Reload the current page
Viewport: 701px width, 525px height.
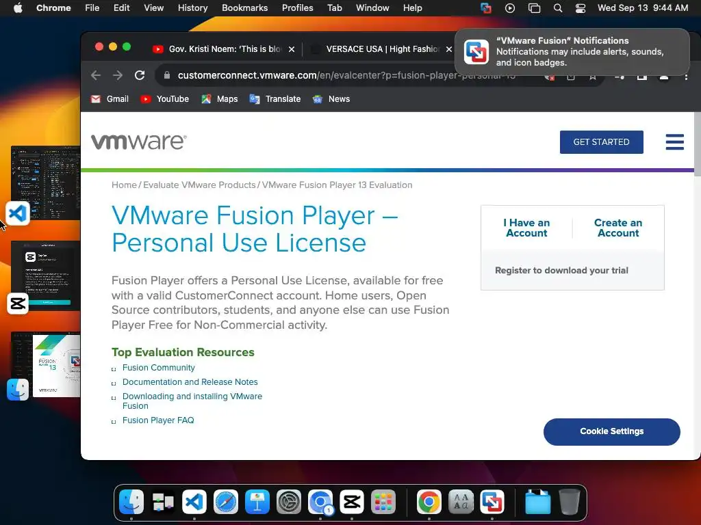140,75
